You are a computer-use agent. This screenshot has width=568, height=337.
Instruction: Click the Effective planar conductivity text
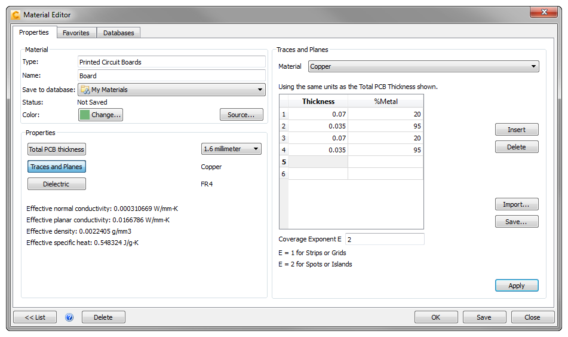pos(98,220)
